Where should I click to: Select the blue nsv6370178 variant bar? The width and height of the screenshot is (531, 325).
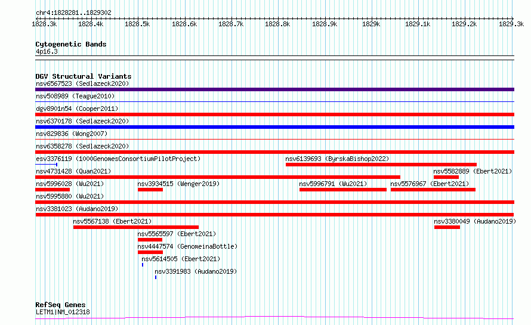(274, 127)
